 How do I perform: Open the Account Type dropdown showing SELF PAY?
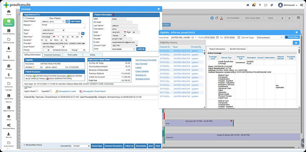click(125, 46)
